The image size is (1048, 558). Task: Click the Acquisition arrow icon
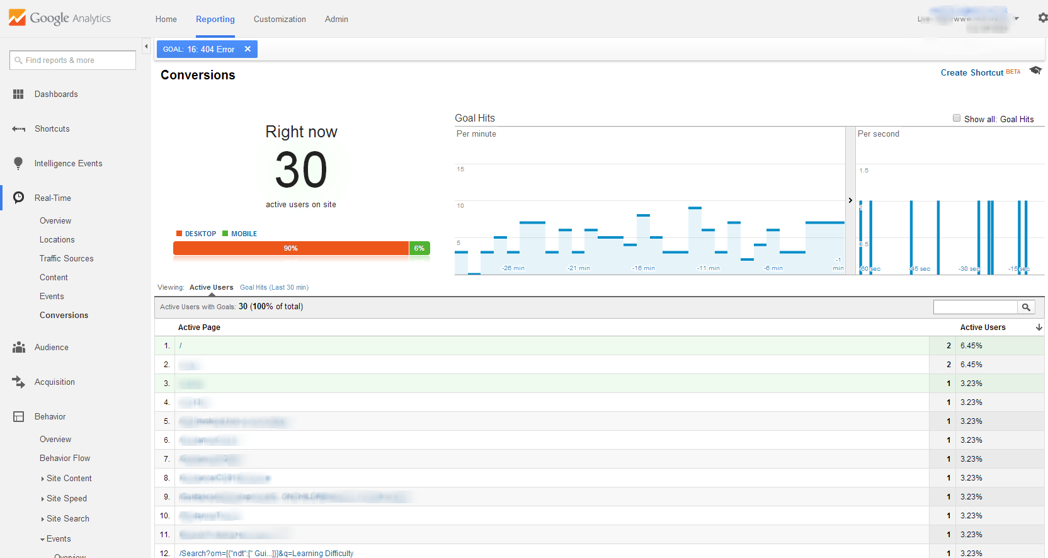coord(18,382)
